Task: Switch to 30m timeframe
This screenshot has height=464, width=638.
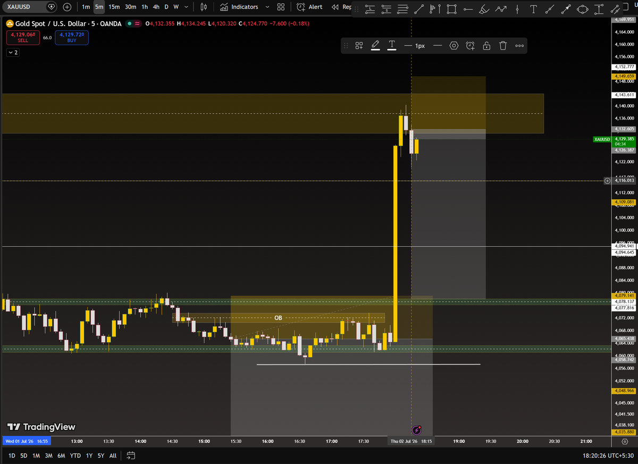Action: (130, 7)
